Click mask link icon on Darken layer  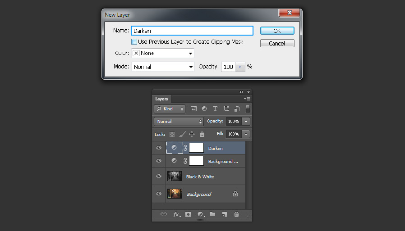point(185,148)
